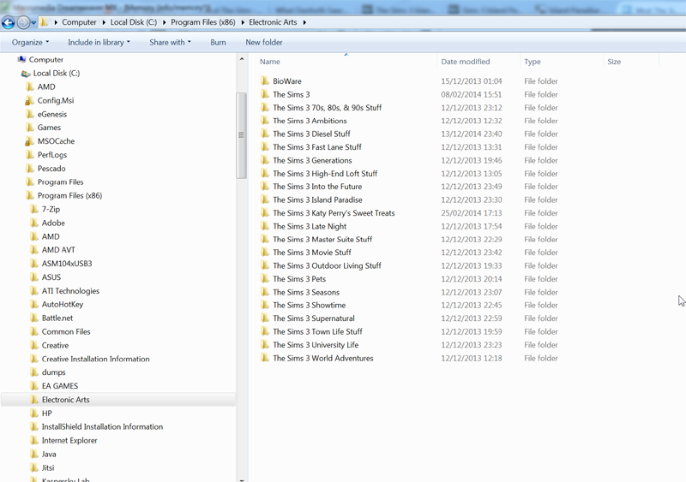686x482 pixels.
Task: Click navigation pane scrollbar up arrow
Action: coord(242,59)
